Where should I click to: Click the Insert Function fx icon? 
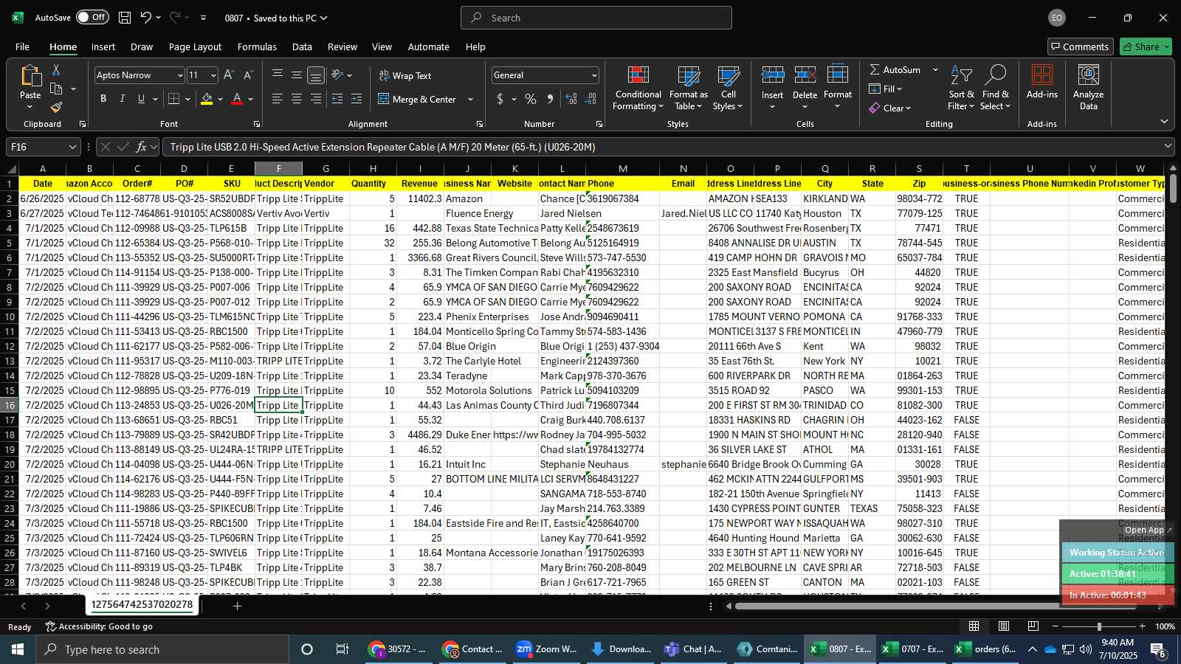pos(141,147)
